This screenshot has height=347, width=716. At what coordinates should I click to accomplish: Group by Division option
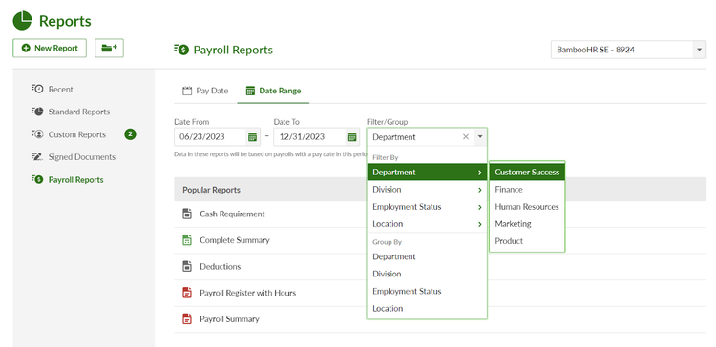[427, 274]
